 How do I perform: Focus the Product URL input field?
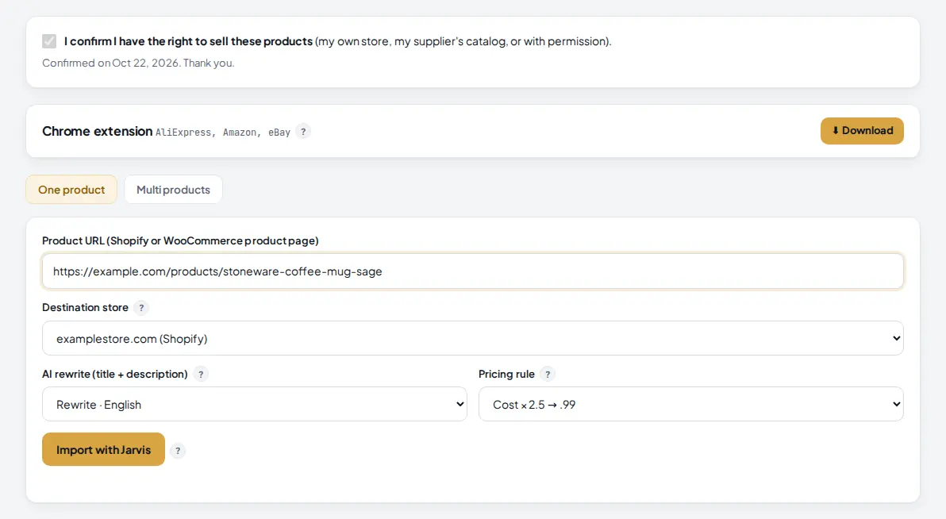[472, 271]
